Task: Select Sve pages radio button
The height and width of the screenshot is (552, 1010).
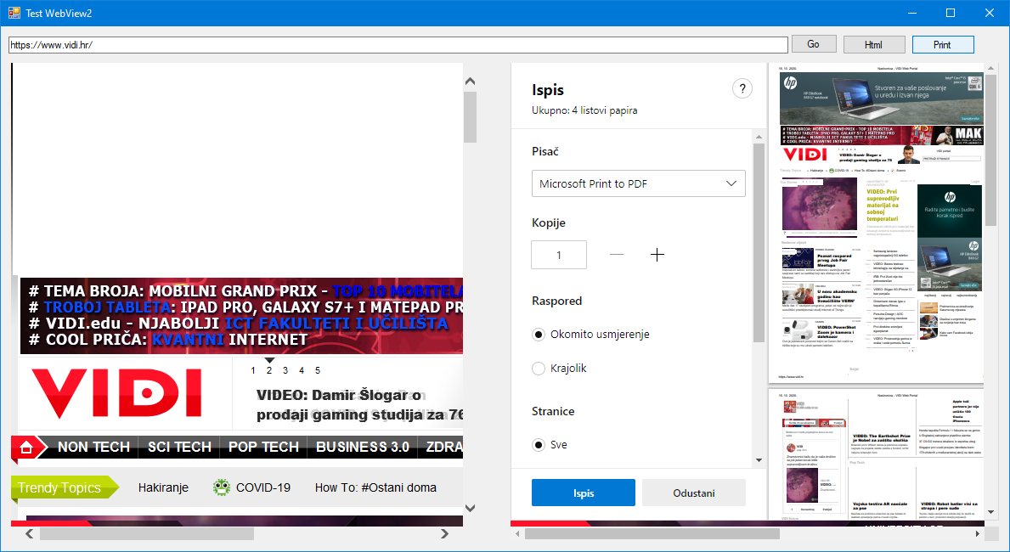Action: coord(539,445)
